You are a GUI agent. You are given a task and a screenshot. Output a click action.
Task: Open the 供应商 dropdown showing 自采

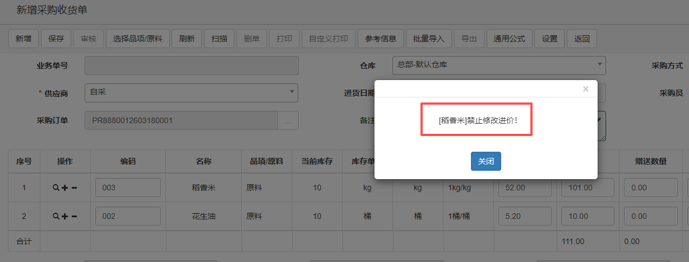[191, 92]
